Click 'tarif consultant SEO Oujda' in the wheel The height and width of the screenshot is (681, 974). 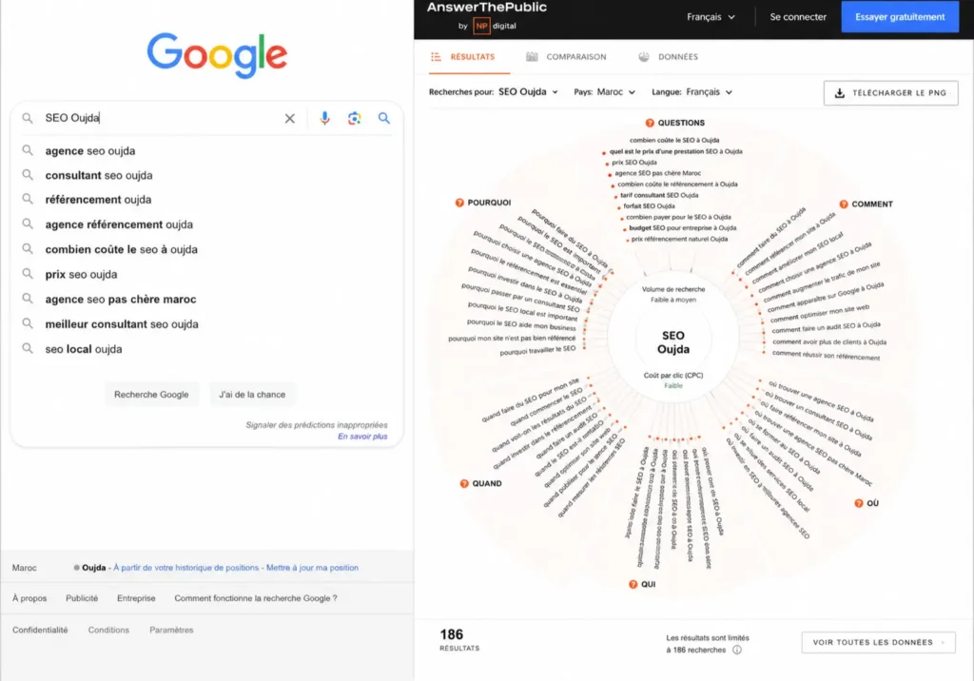pos(659,195)
